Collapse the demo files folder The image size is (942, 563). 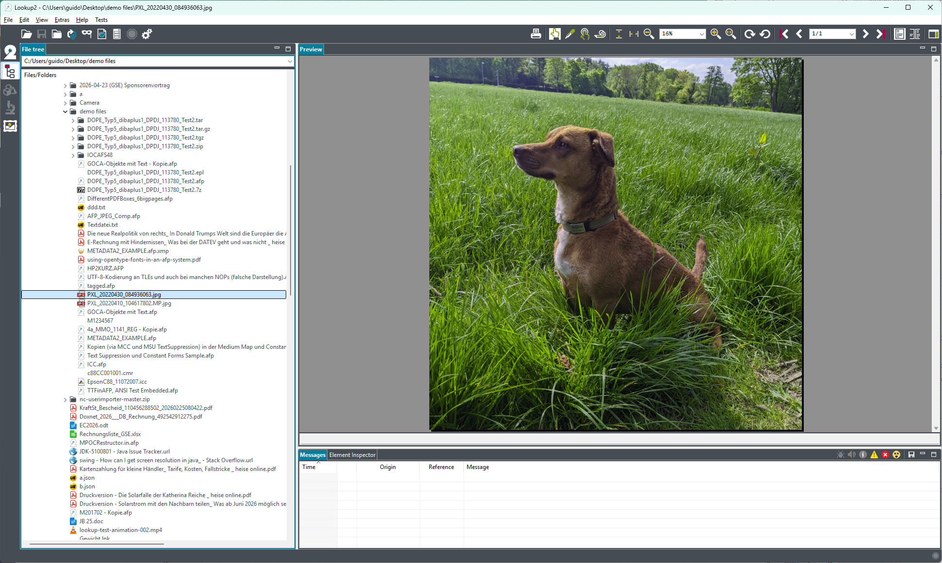(65, 112)
